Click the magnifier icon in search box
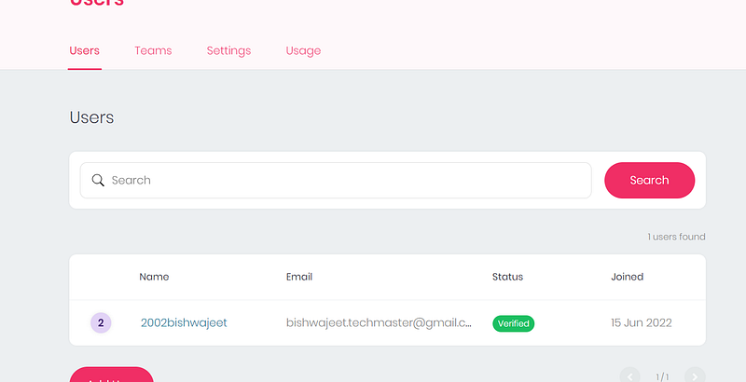Viewport: 746px width, 382px height. 98,181
